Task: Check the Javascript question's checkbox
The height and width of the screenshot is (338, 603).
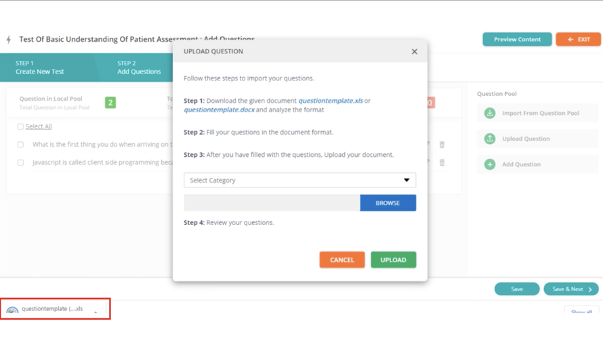Action: (x=20, y=163)
